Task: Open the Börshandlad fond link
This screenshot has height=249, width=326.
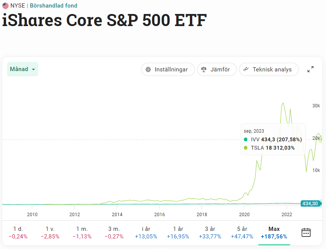Action: pyautogui.click(x=54, y=6)
